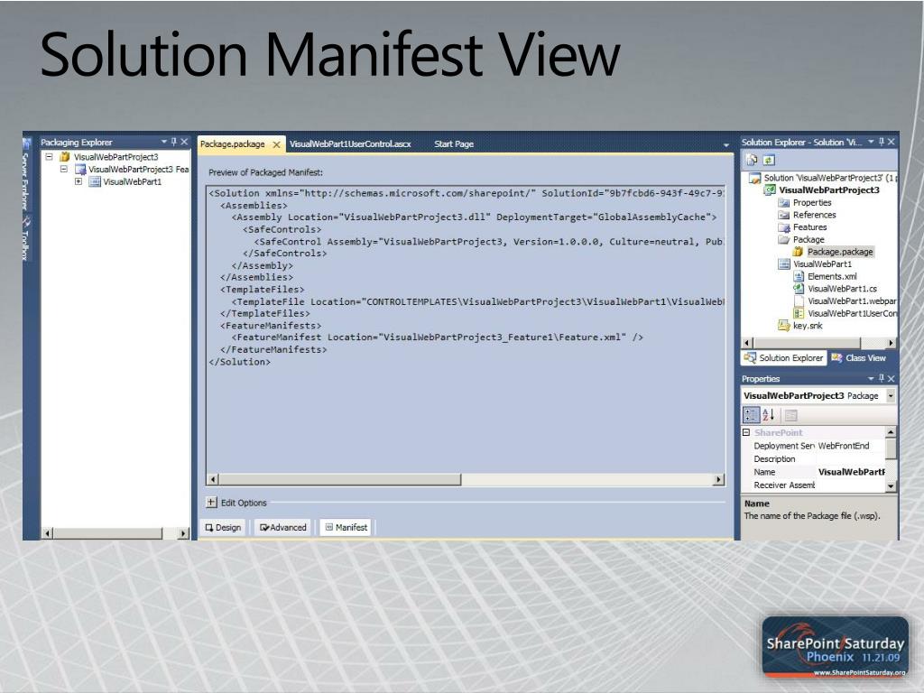
Task: Select the References folder
Action: pos(815,215)
